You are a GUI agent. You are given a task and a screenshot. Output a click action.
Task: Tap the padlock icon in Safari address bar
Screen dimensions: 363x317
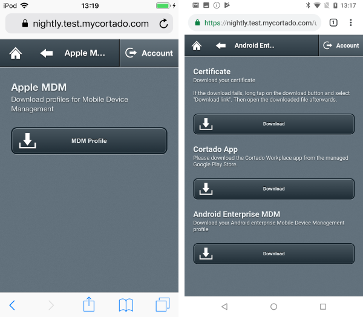click(25, 24)
